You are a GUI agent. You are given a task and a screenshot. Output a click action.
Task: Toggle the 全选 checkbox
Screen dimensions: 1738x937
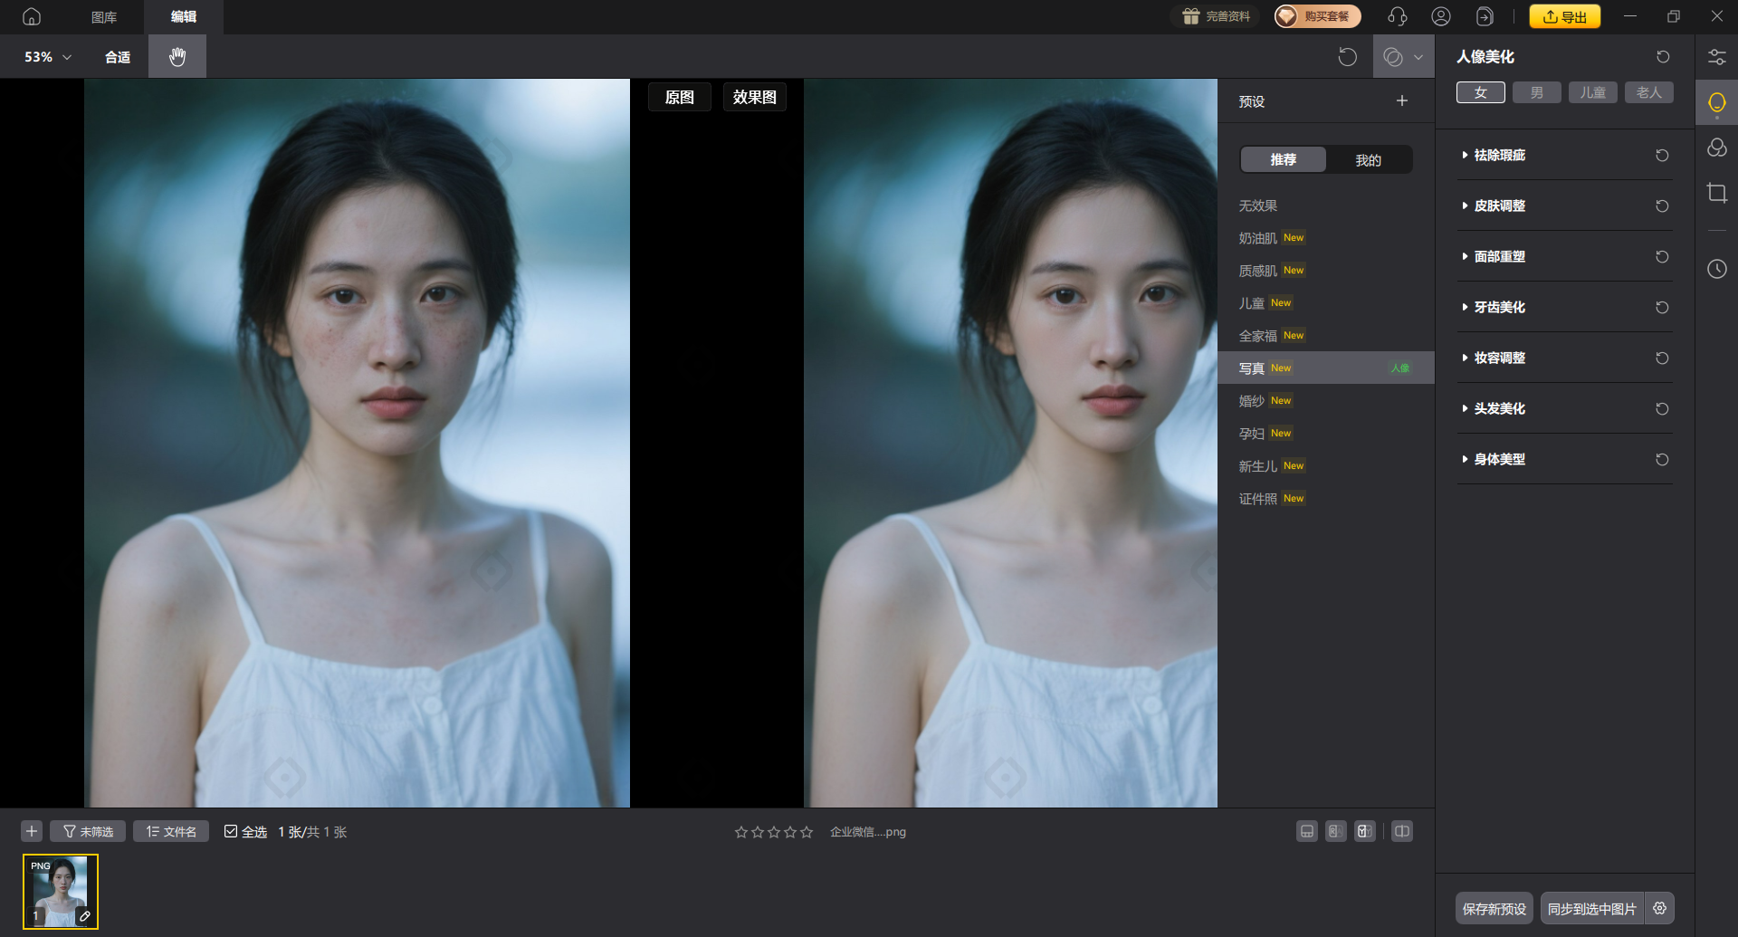click(x=231, y=832)
